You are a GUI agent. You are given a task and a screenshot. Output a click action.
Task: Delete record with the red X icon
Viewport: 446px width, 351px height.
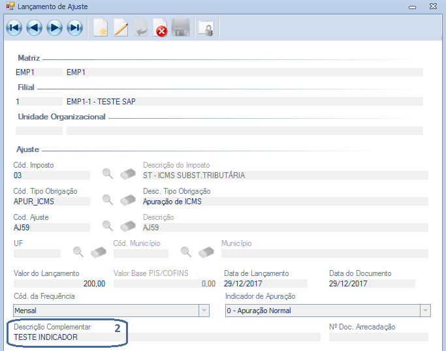[x=161, y=28]
